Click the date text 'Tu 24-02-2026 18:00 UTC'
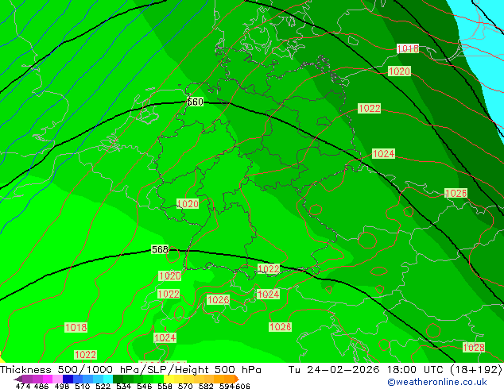504x389 pixels. [366, 369]
